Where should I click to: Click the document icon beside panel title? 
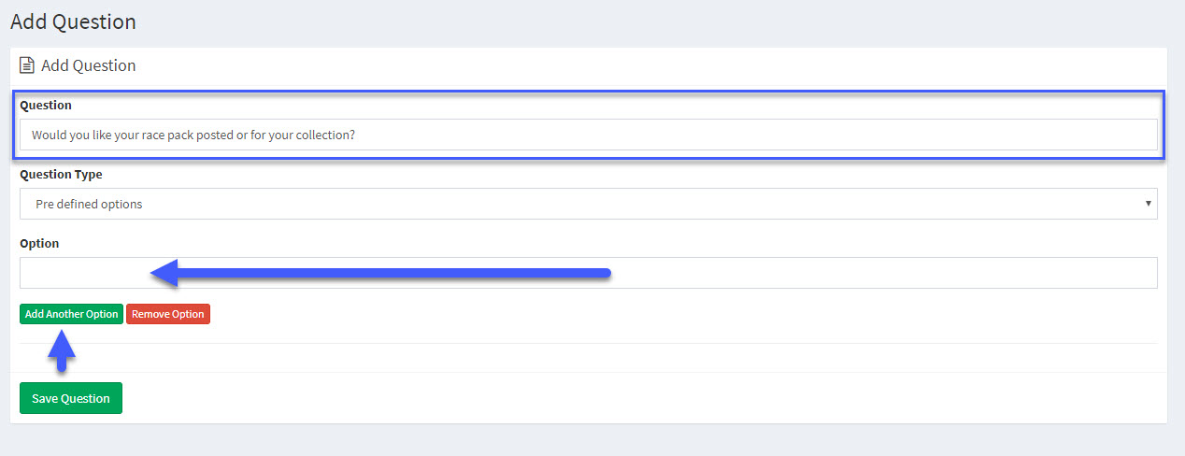[27, 66]
